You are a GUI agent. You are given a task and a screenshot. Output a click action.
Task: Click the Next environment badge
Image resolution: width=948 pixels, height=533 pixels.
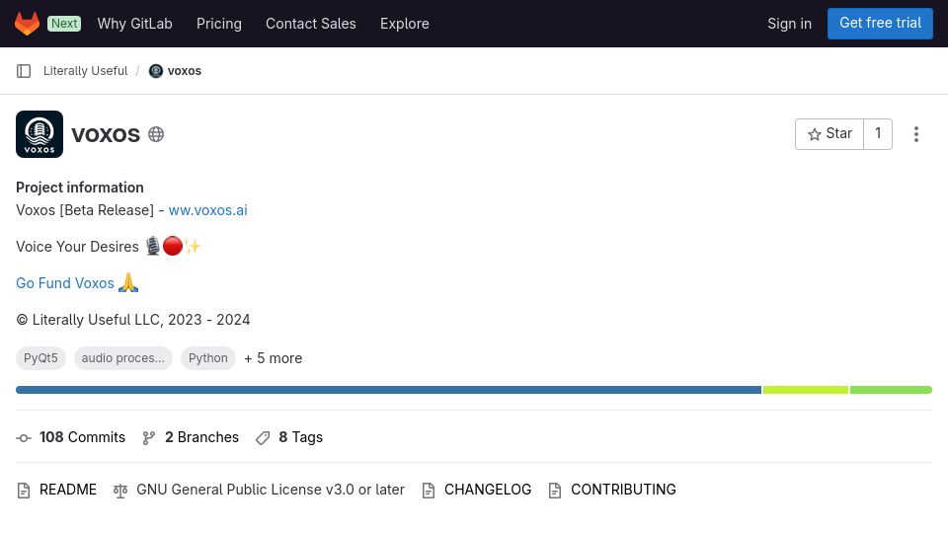pyautogui.click(x=64, y=24)
